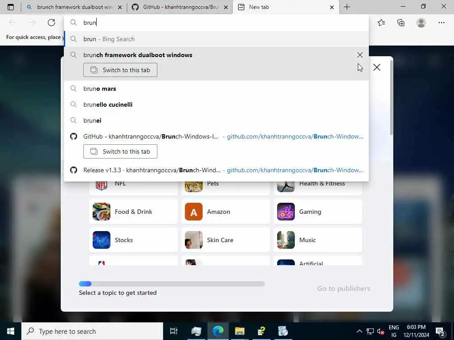The width and height of the screenshot is (454, 340).
Task: Click the address bar containing 'brun'
Action: coord(216,23)
